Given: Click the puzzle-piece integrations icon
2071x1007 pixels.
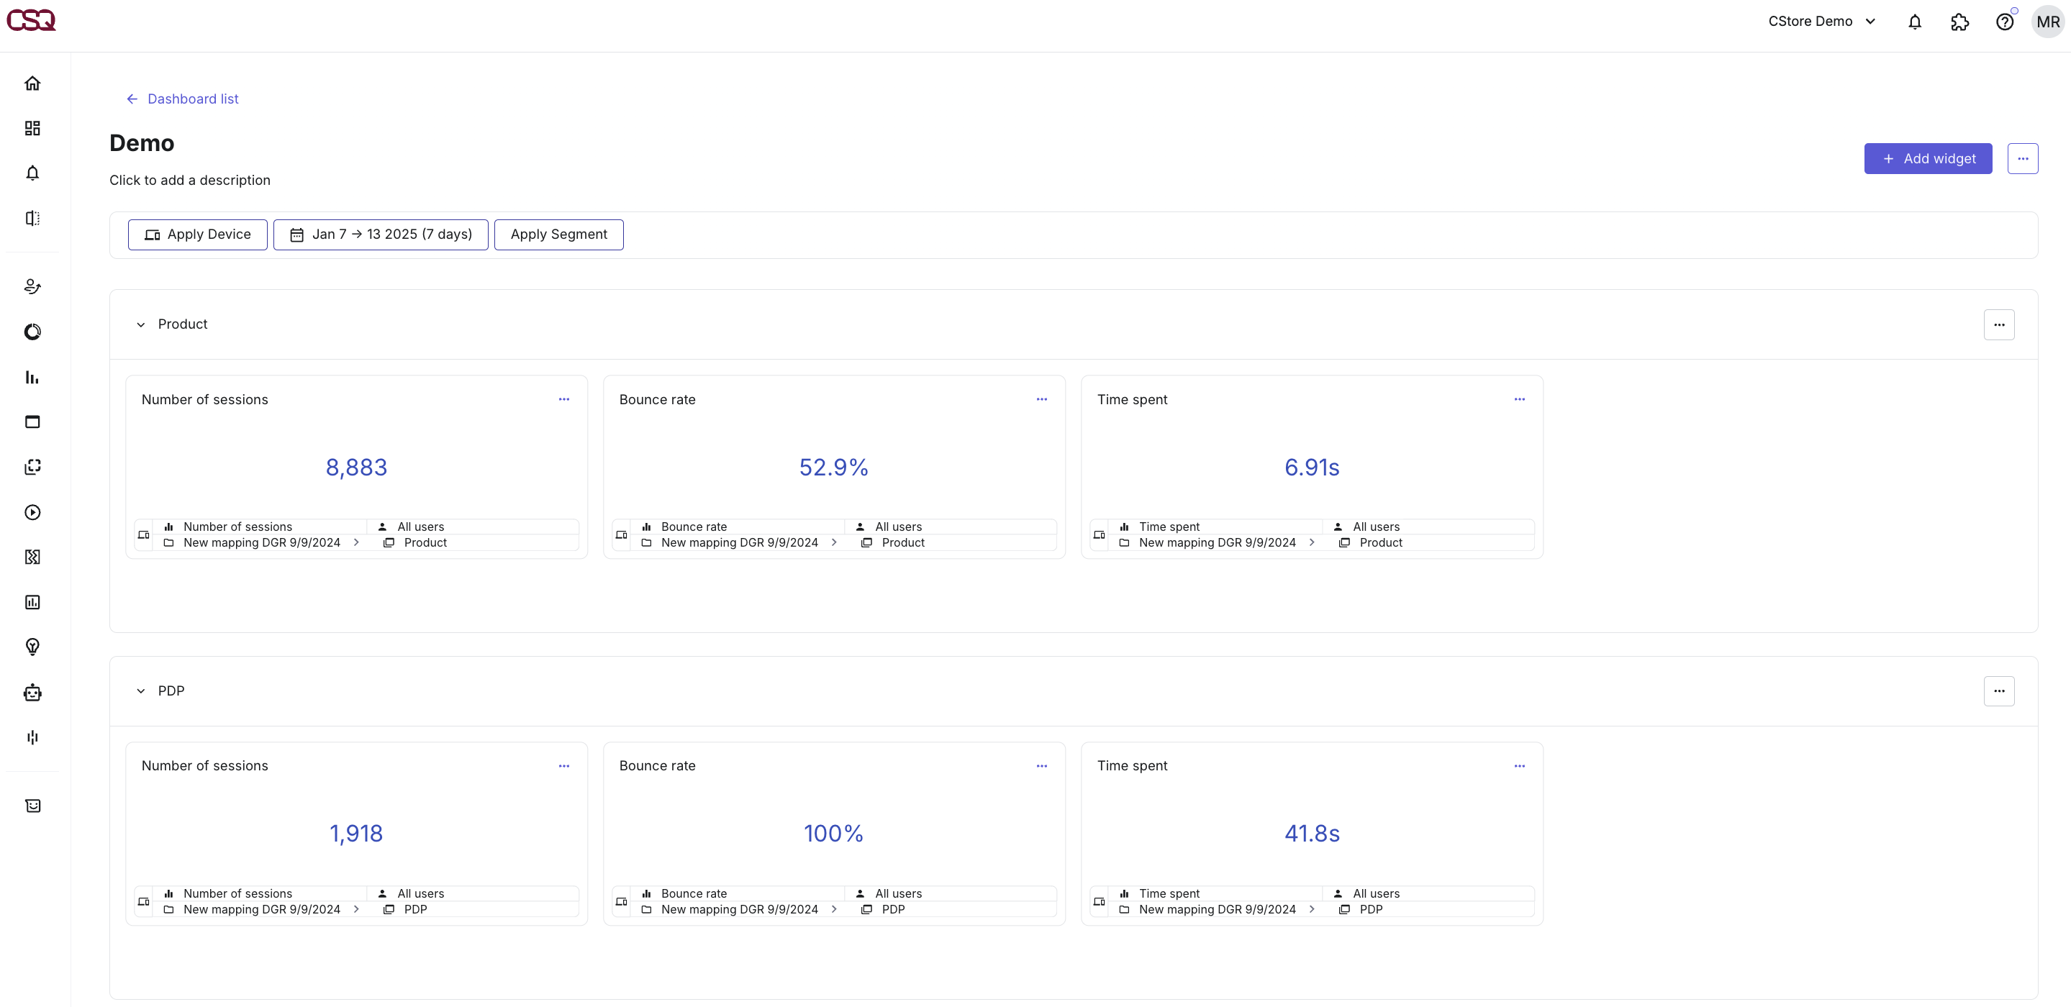Looking at the screenshot, I should [x=1959, y=22].
